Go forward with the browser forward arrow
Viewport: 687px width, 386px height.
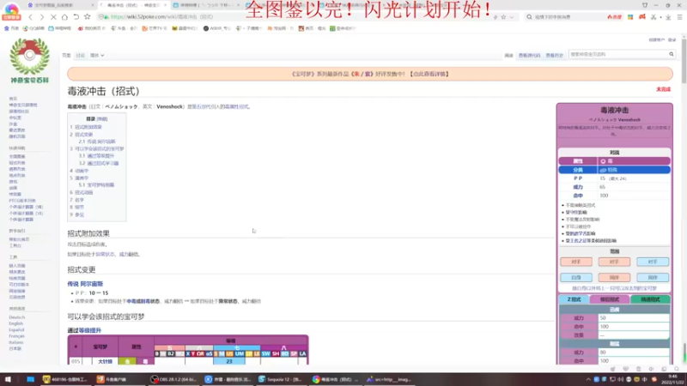[x=41, y=17]
